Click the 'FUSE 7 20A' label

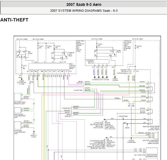tap(41, 47)
